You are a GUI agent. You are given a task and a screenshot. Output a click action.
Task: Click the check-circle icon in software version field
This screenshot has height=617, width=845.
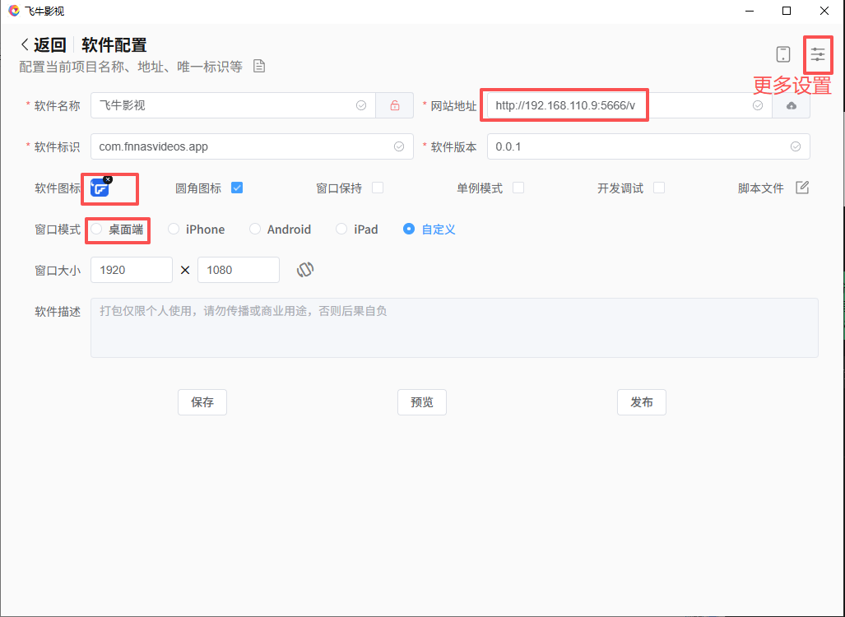(796, 146)
